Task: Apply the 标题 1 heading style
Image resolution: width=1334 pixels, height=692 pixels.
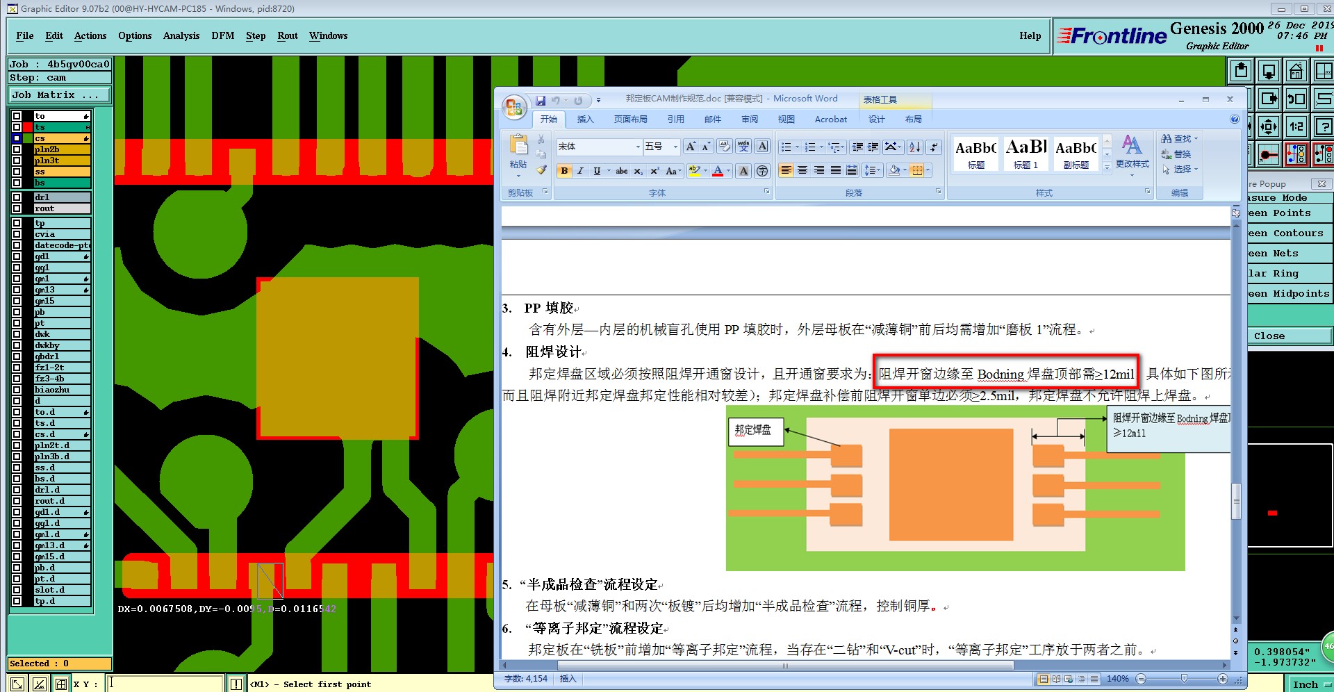Action: [1026, 154]
